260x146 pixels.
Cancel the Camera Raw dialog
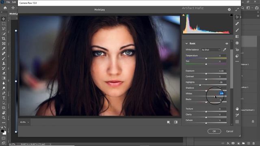pos(230,131)
